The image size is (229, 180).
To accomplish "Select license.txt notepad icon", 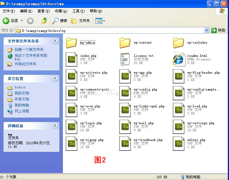I will click(125, 59).
